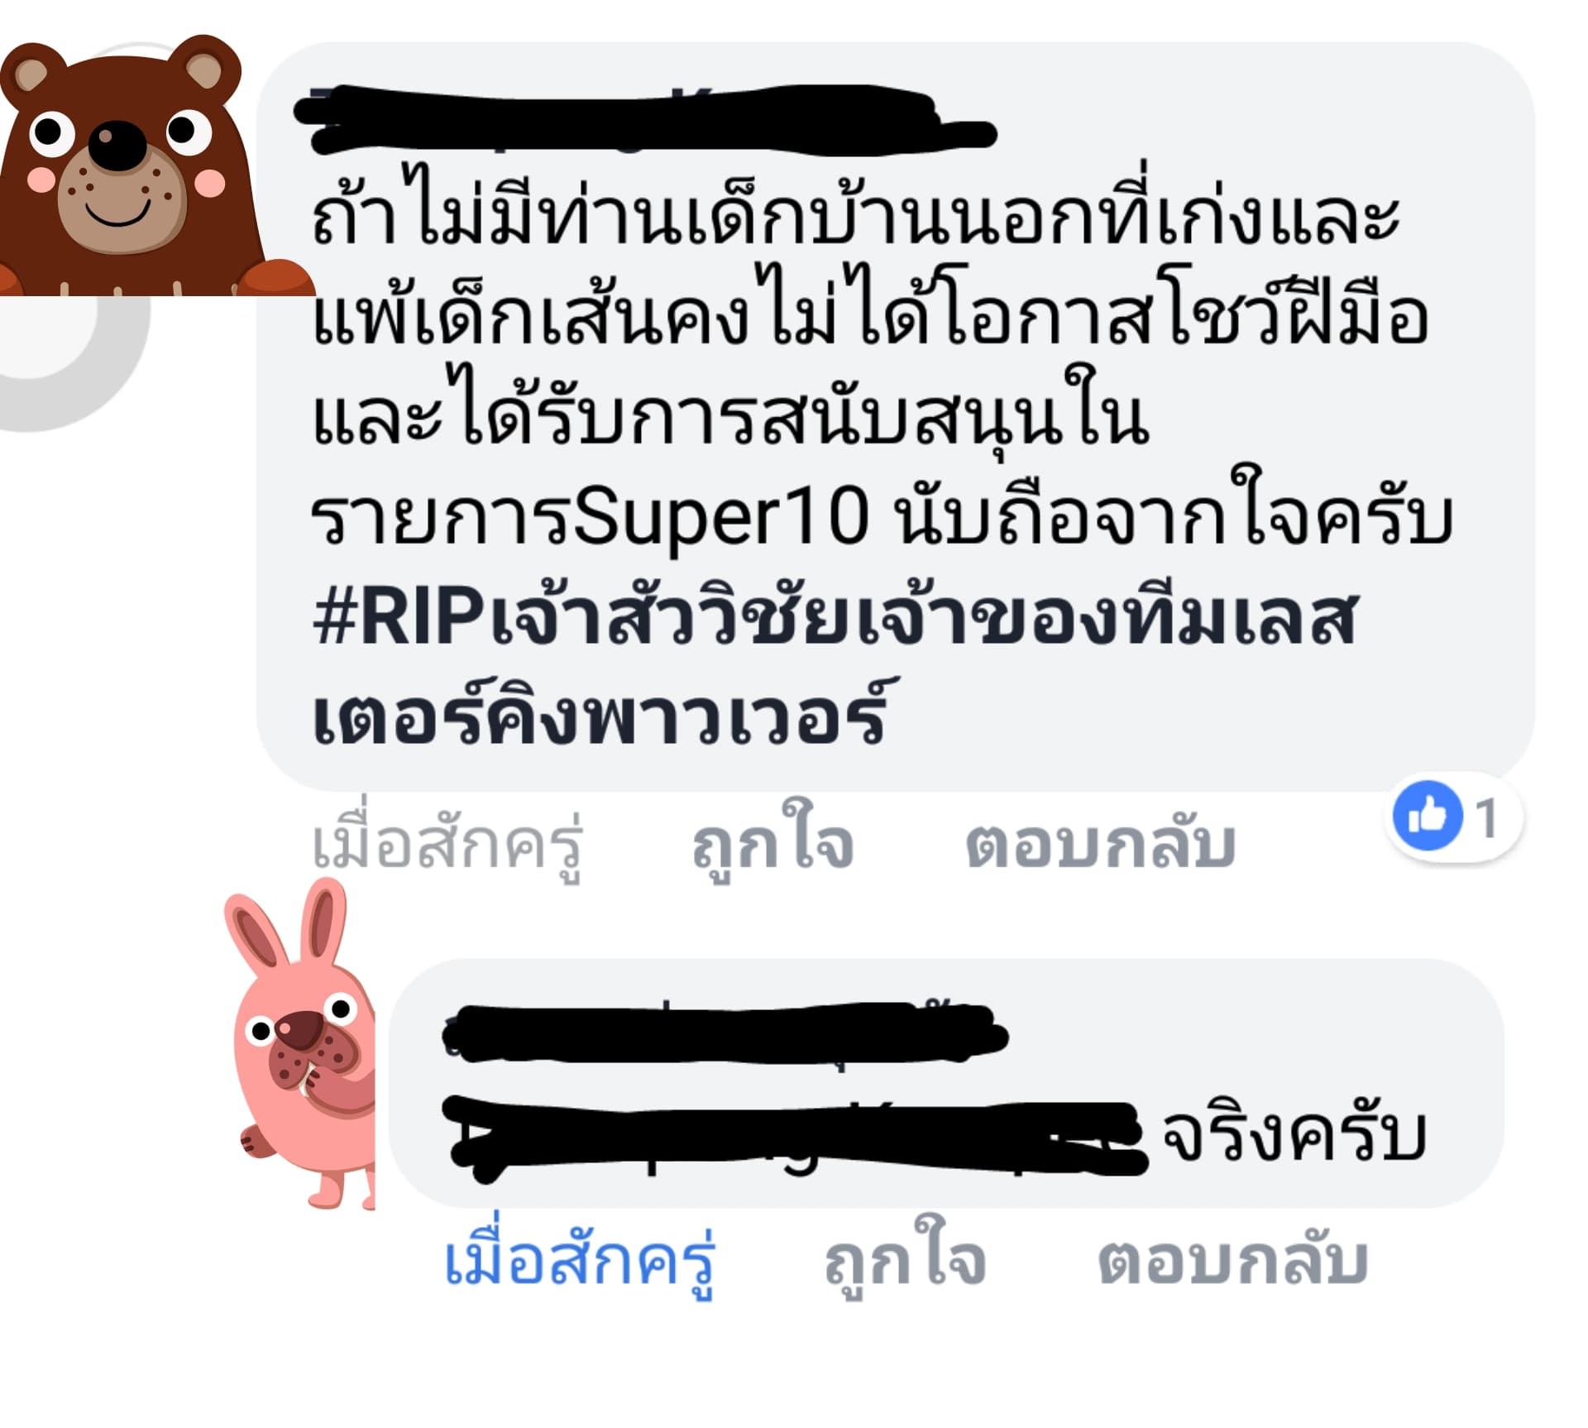View reaction count number 1

(1487, 818)
